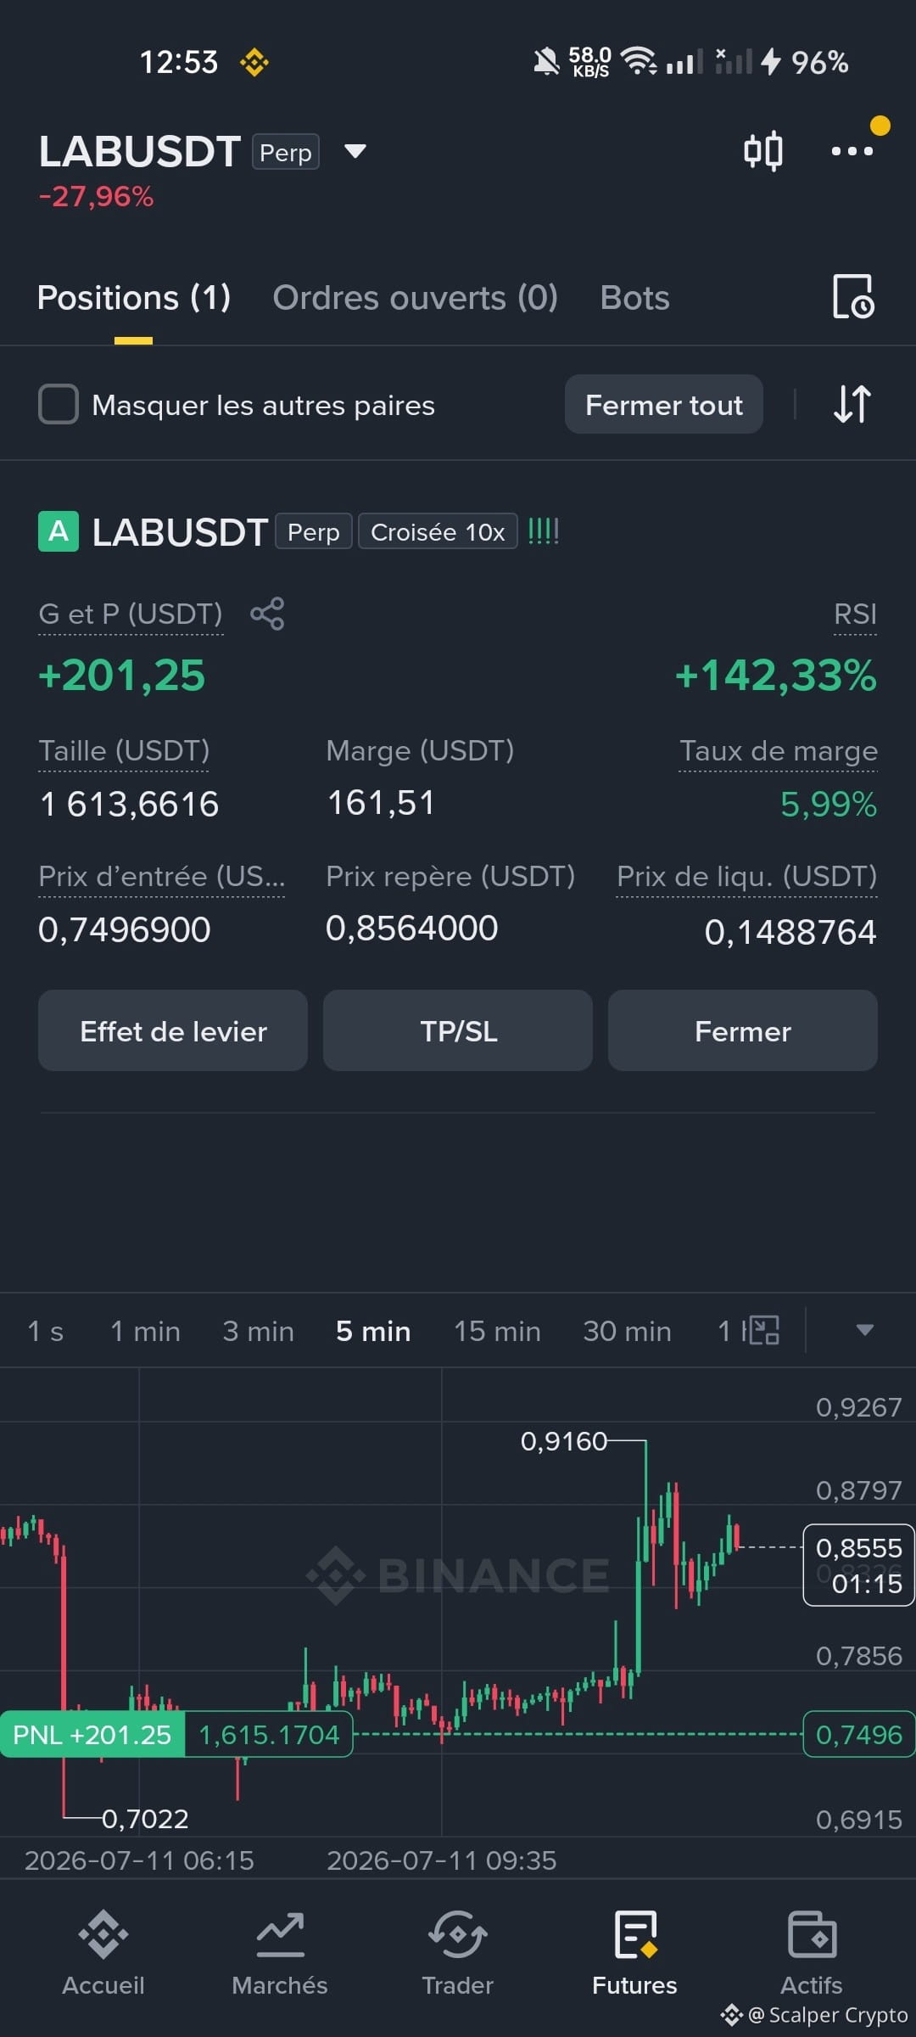Switch to Positions (1) tab
The height and width of the screenshot is (2037, 916).
[x=134, y=298]
